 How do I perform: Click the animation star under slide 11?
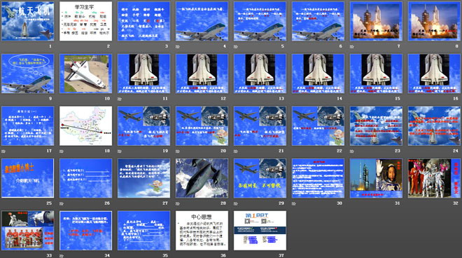120,99
